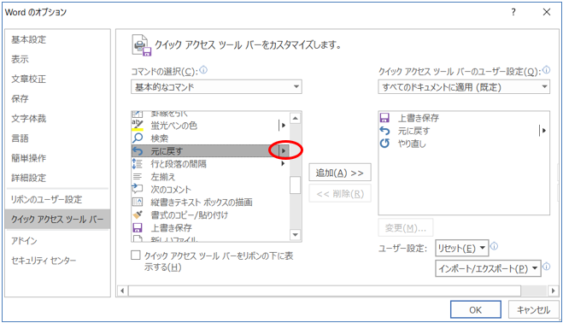Click the vertical text box drawing icon
The image size is (563, 323).
point(138,202)
